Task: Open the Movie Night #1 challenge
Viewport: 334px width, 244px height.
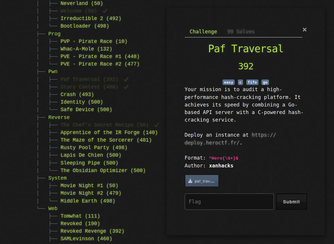Action: point(89,185)
